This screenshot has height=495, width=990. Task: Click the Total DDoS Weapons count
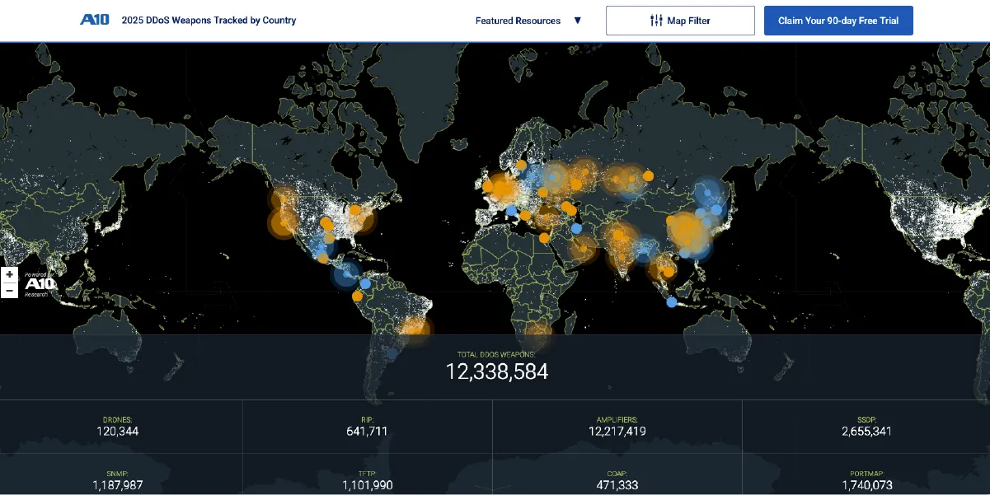(496, 371)
